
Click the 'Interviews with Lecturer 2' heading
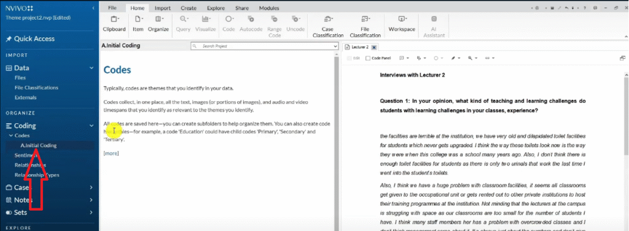point(412,75)
